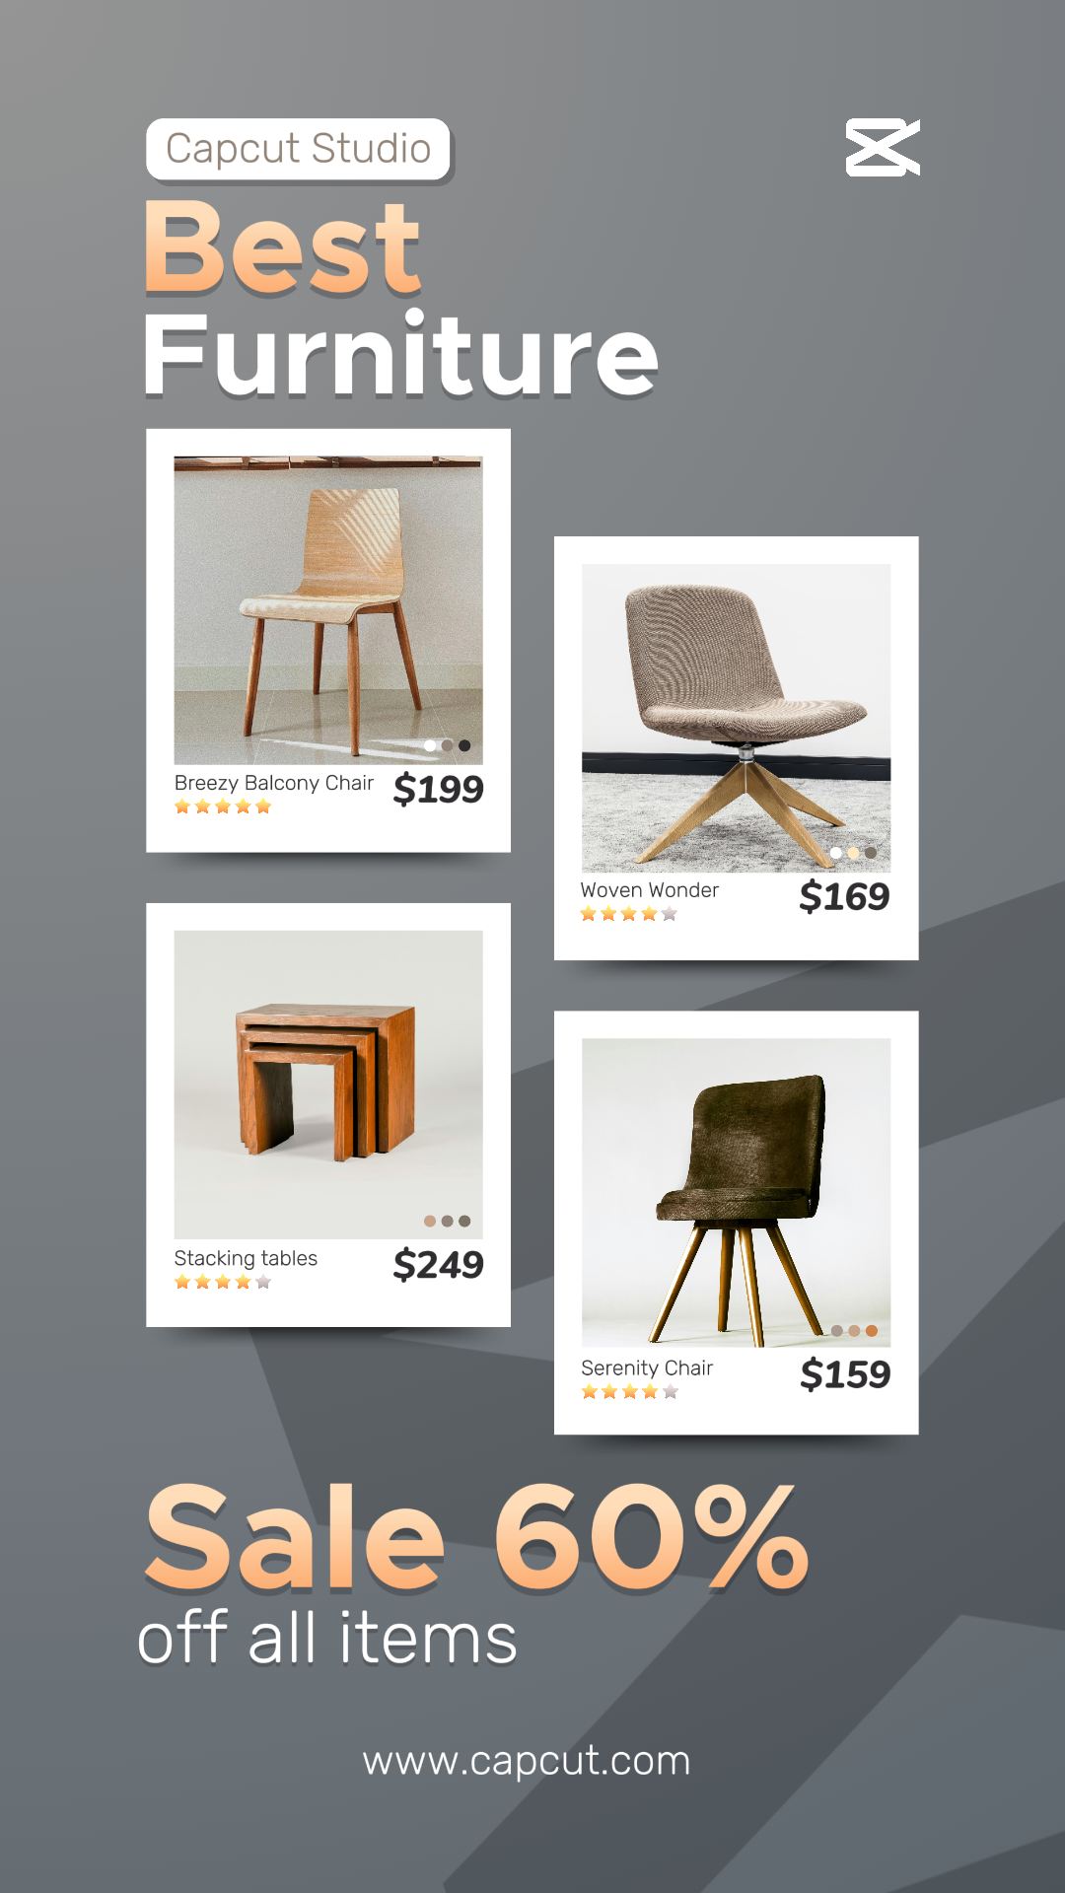The height and width of the screenshot is (1893, 1065).
Task: Click the Serenity Chair star rating
Action: pyautogui.click(x=630, y=1391)
